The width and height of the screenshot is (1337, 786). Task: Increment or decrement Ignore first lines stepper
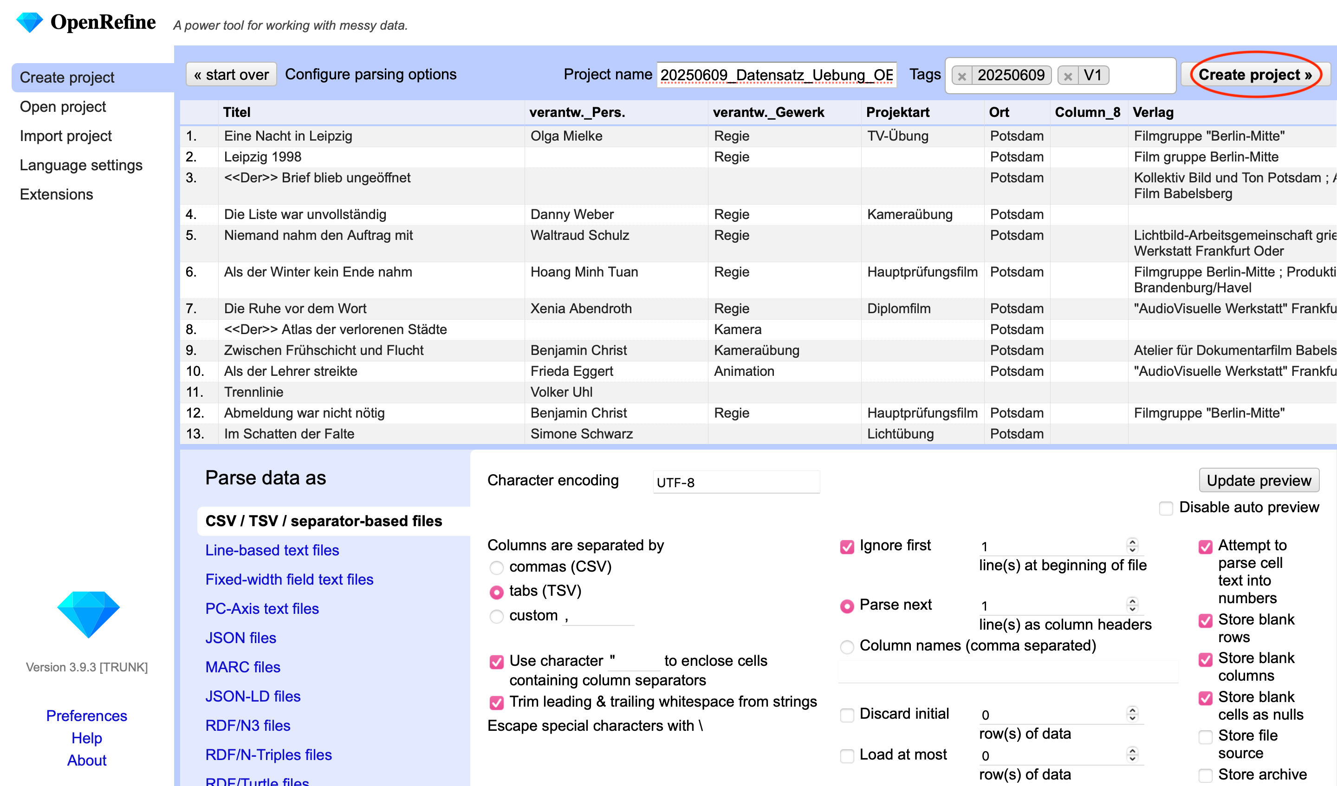pos(1132,546)
